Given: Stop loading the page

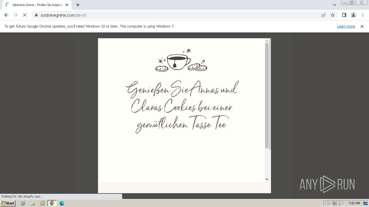Looking at the screenshot, I should tap(25, 15).
